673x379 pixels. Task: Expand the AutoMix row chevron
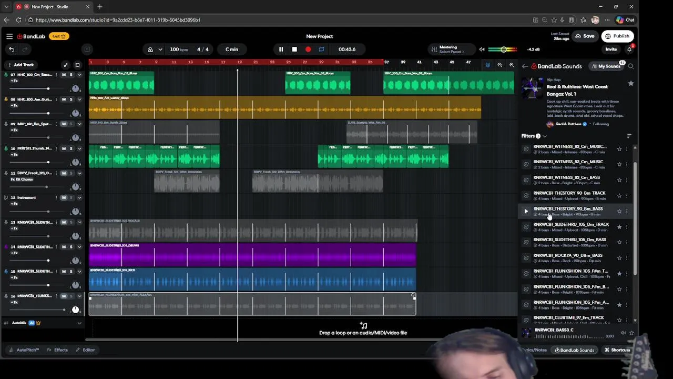point(79,323)
